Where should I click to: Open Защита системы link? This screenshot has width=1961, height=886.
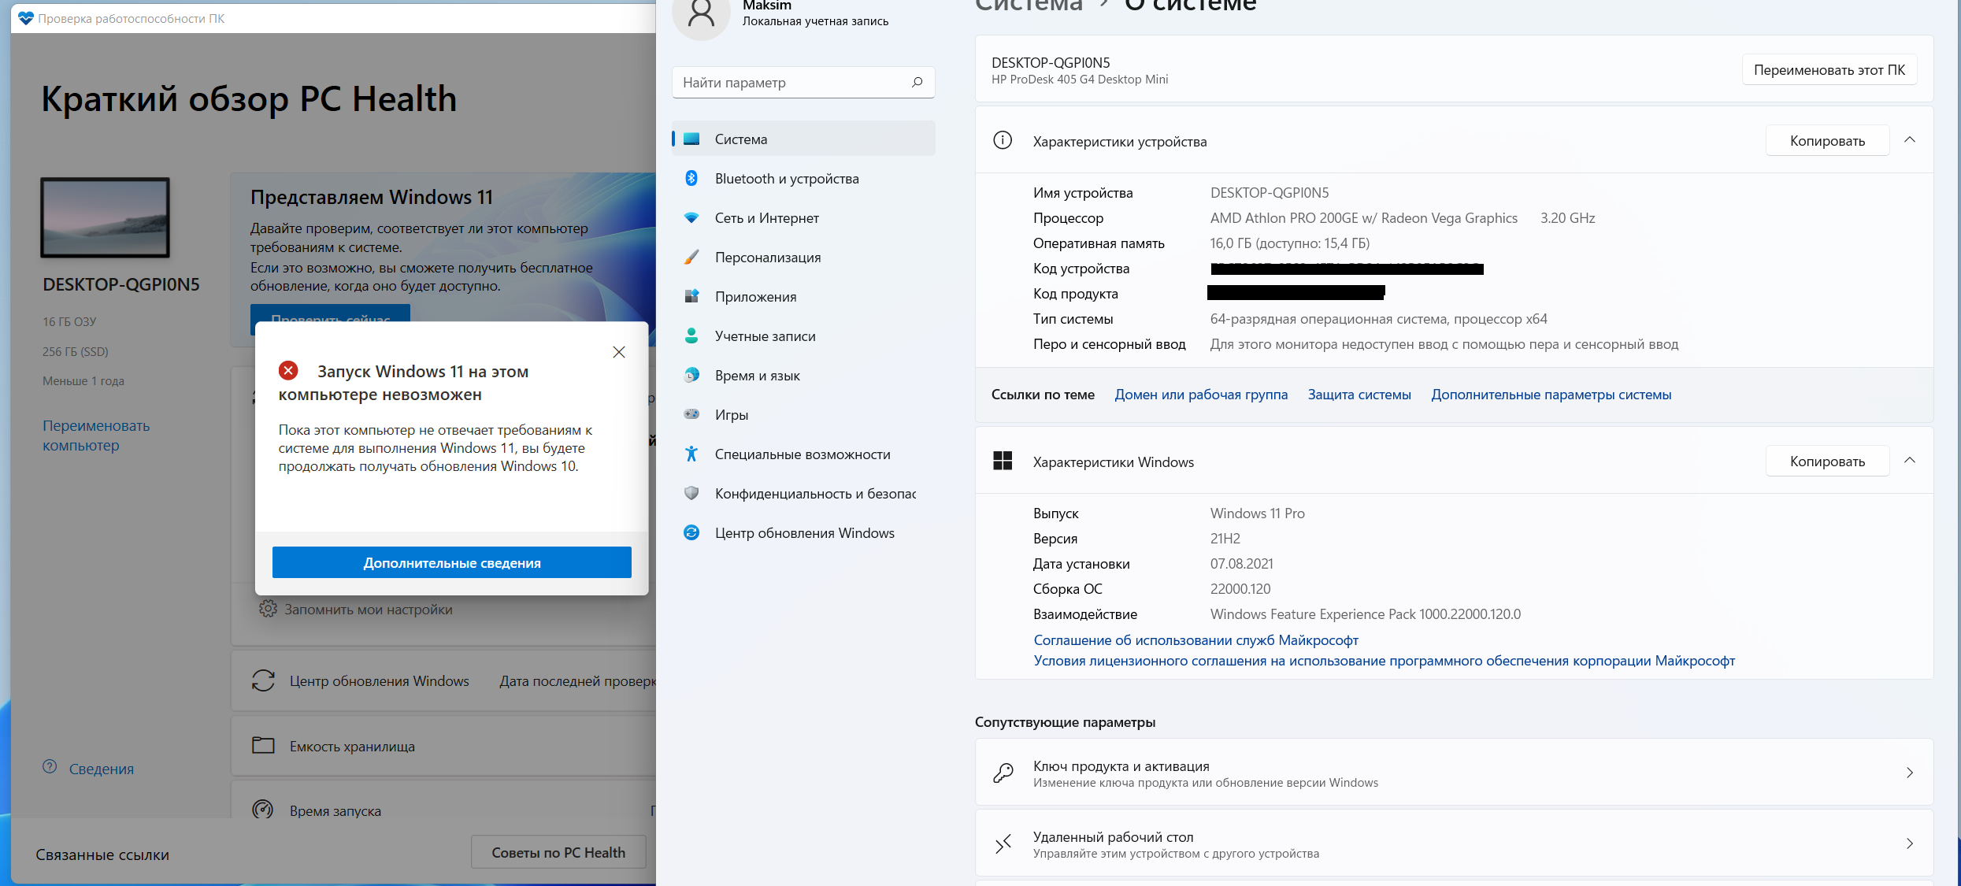click(1359, 395)
